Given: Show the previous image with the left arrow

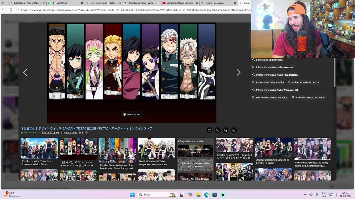Looking at the screenshot, I should [x=25, y=72].
